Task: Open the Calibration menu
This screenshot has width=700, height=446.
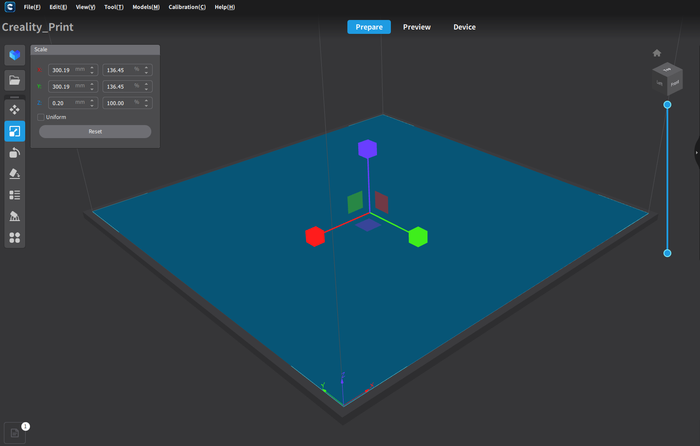Action: click(x=187, y=7)
